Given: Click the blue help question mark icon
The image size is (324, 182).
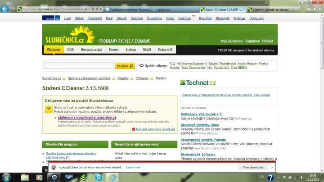Looking at the screenshot, I should point(270,177).
